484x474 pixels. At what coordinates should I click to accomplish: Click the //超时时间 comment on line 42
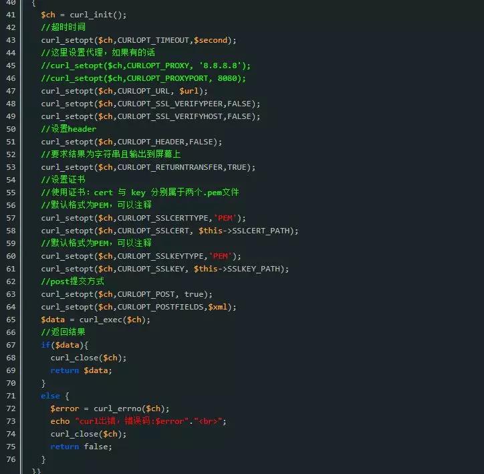pyautogui.click(x=63, y=27)
